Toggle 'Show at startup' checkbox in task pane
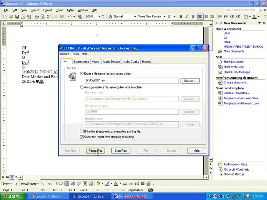267x200 pixels. click(x=221, y=174)
